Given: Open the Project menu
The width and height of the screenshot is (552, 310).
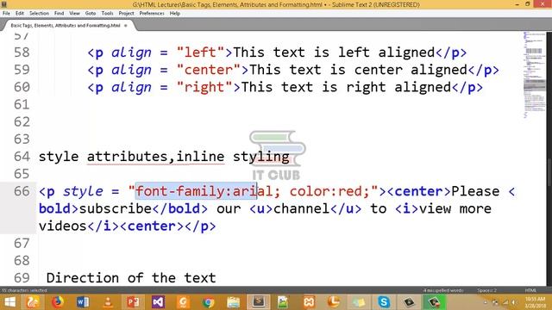Looking at the screenshot, I should [127, 14].
